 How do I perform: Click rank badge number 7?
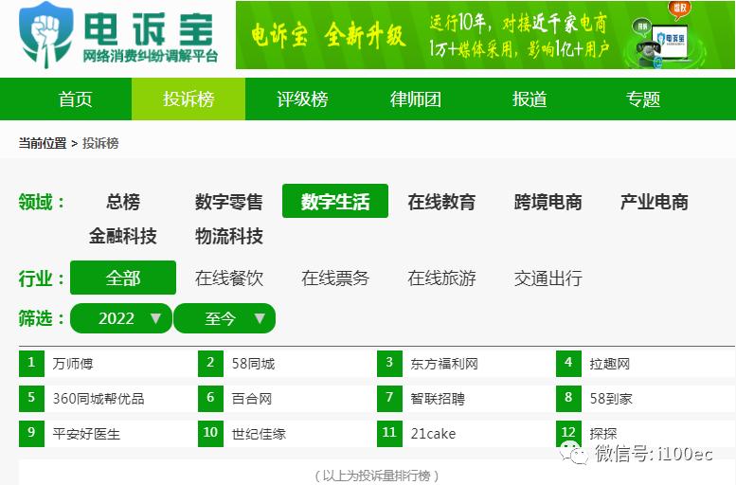coord(389,399)
